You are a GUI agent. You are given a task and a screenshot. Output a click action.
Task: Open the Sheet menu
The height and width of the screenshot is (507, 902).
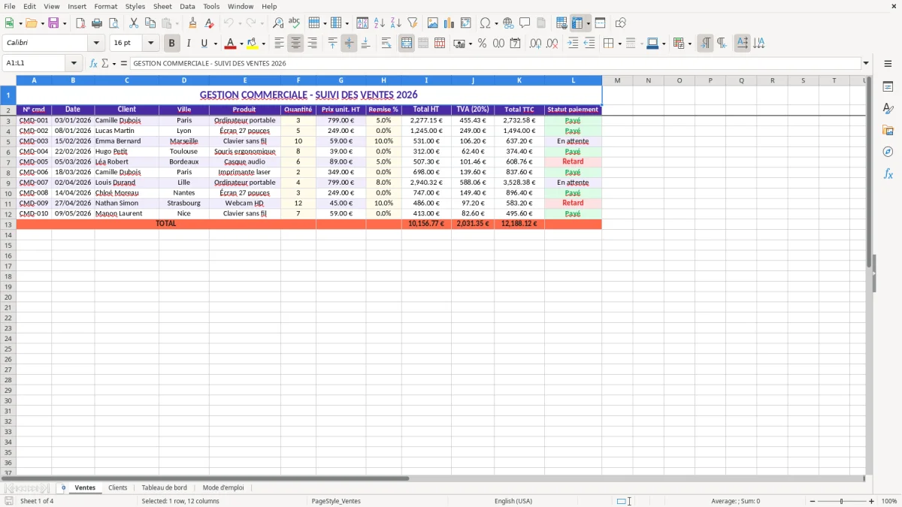click(x=162, y=6)
